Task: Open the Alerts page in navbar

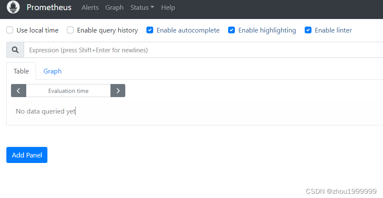Action: [90, 8]
